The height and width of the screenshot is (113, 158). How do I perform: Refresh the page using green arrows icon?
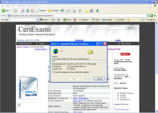coord(27,10)
